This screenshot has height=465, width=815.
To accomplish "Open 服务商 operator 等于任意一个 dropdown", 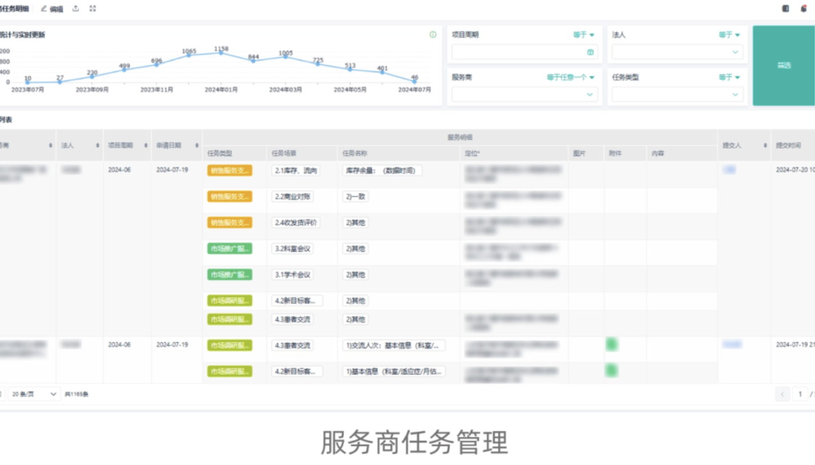I will click(570, 77).
